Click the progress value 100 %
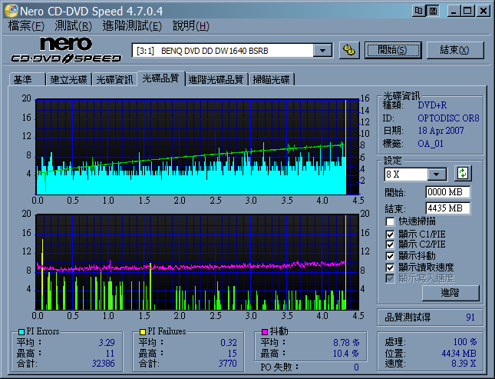Image resolution: width=495 pixels, height=379 pixels. pyautogui.click(x=465, y=342)
